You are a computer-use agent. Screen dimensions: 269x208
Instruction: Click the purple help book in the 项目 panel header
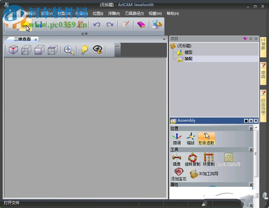246,39
